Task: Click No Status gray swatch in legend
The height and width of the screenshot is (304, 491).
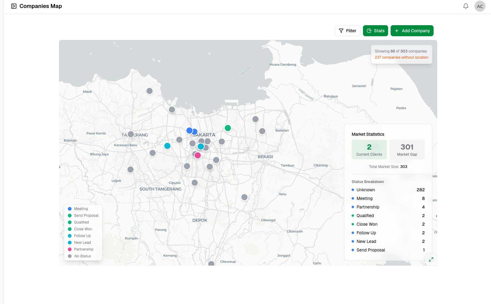Action: (70, 256)
